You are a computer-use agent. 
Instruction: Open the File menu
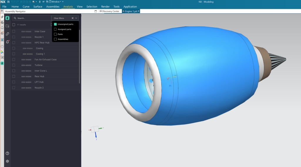click(x=4, y=6)
